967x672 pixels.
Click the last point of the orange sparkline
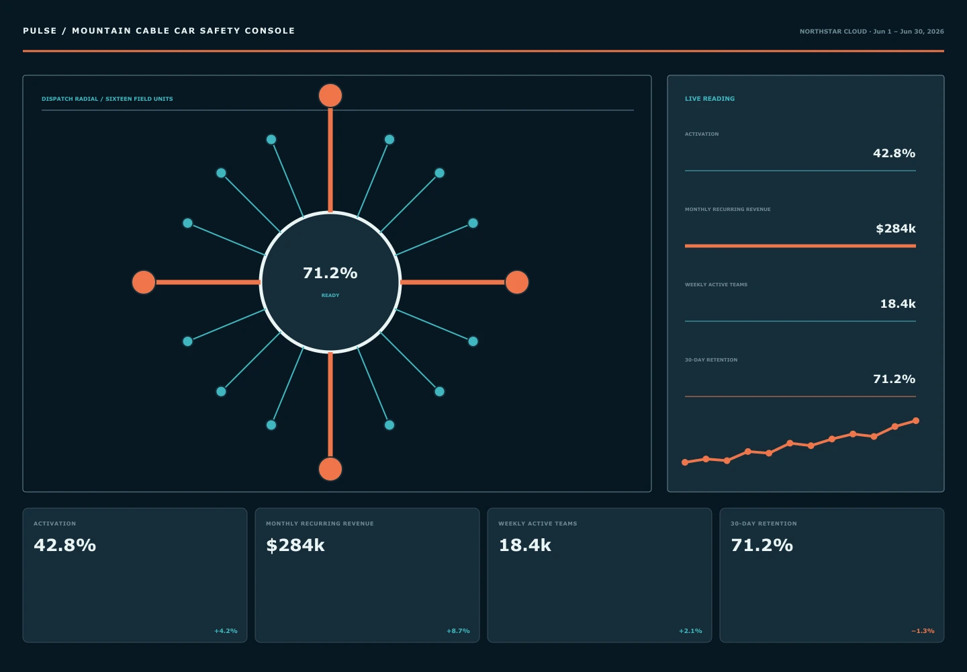(x=916, y=421)
